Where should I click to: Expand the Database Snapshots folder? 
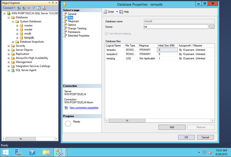[x=13, y=42]
